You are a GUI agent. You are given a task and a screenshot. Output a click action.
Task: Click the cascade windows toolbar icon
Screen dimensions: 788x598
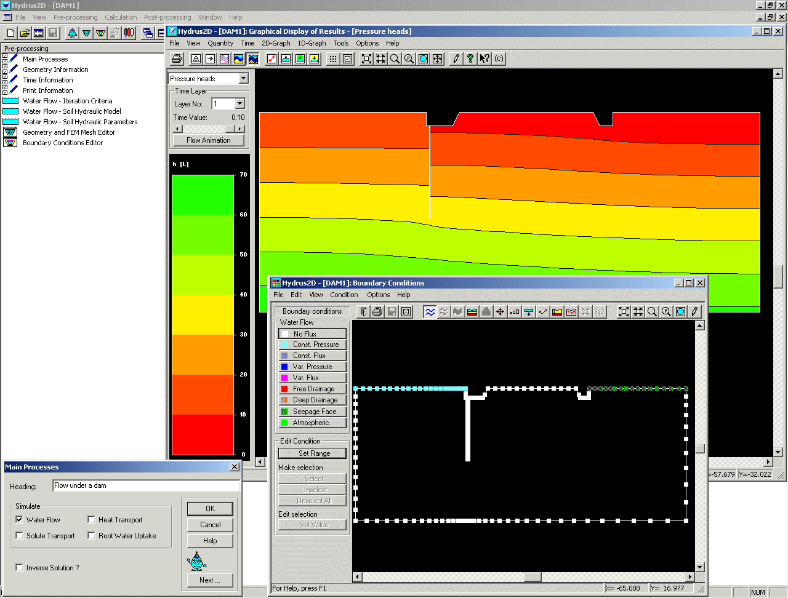148,33
